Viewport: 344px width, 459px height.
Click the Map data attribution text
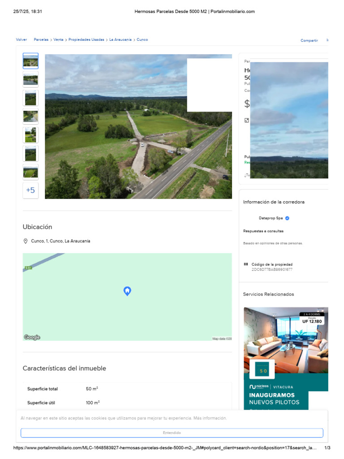pyautogui.click(x=222, y=339)
